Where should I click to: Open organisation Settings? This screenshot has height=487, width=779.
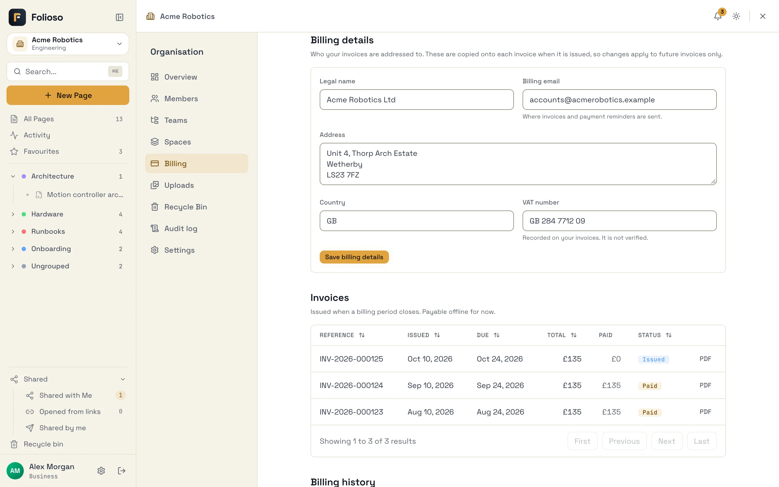(x=196, y=250)
